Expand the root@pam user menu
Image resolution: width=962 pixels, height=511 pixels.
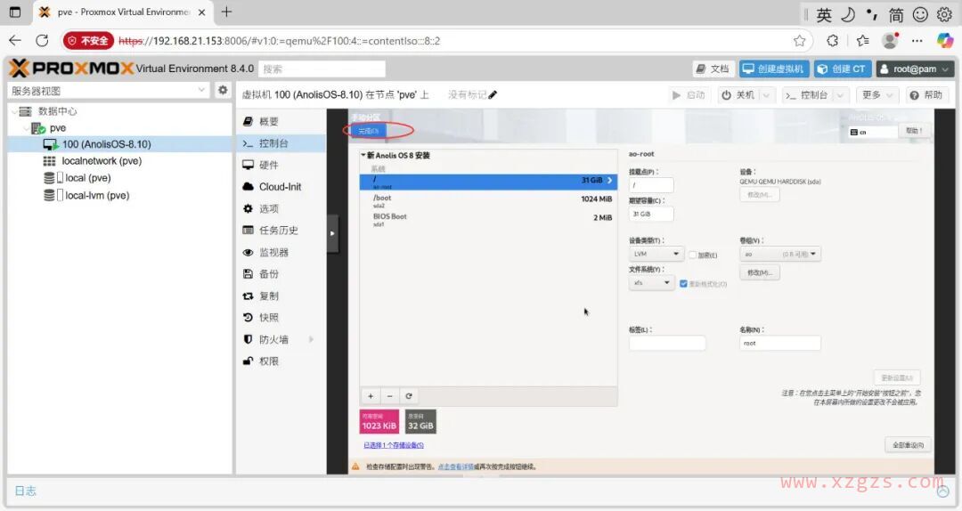pyautogui.click(x=914, y=69)
